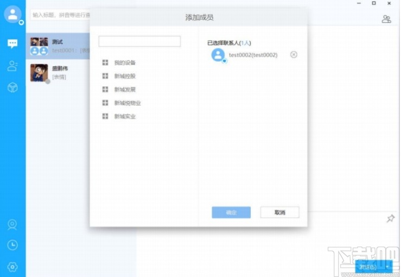Focus the member search box in dialog
The height and width of the screenshot is (277, 401).
[139, 41]
